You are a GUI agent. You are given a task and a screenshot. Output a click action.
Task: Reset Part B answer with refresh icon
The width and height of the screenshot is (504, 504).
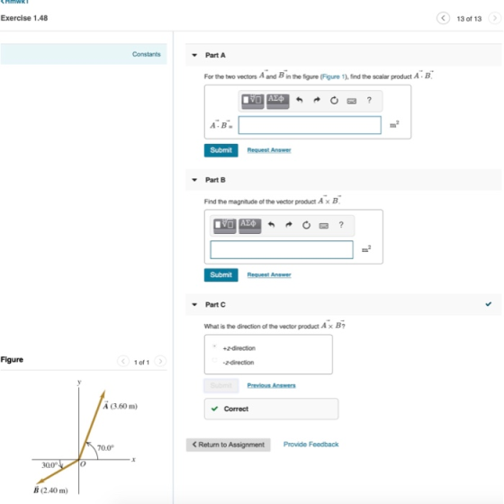click(x=306, y=225)
